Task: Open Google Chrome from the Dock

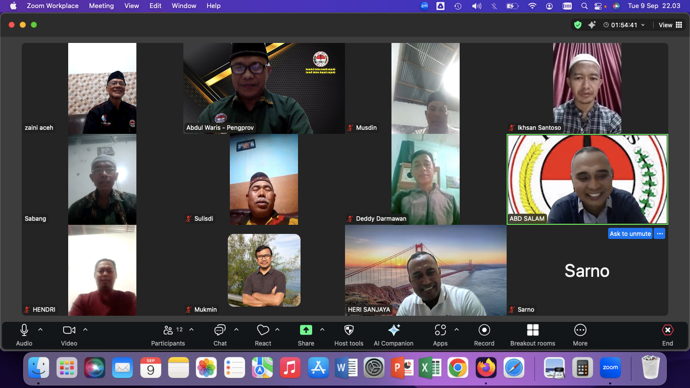Action: [458, 368]
